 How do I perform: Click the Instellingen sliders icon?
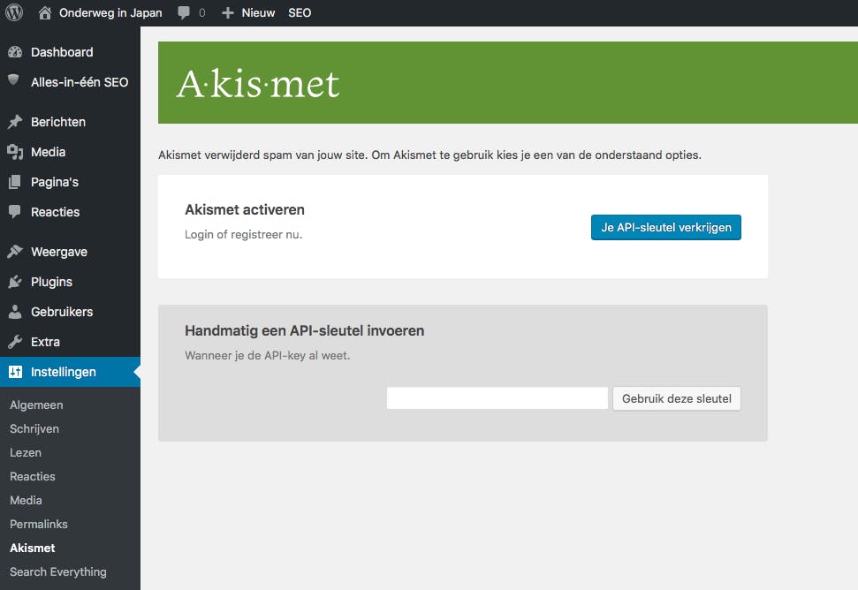pos(15,372)
